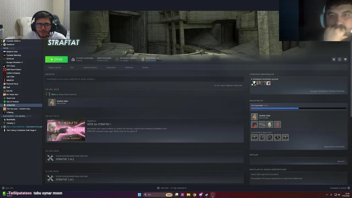Open Tartışmalar tab
This screenshot has width=352, height=198.
pyautogui.click(x=111, y=67)
